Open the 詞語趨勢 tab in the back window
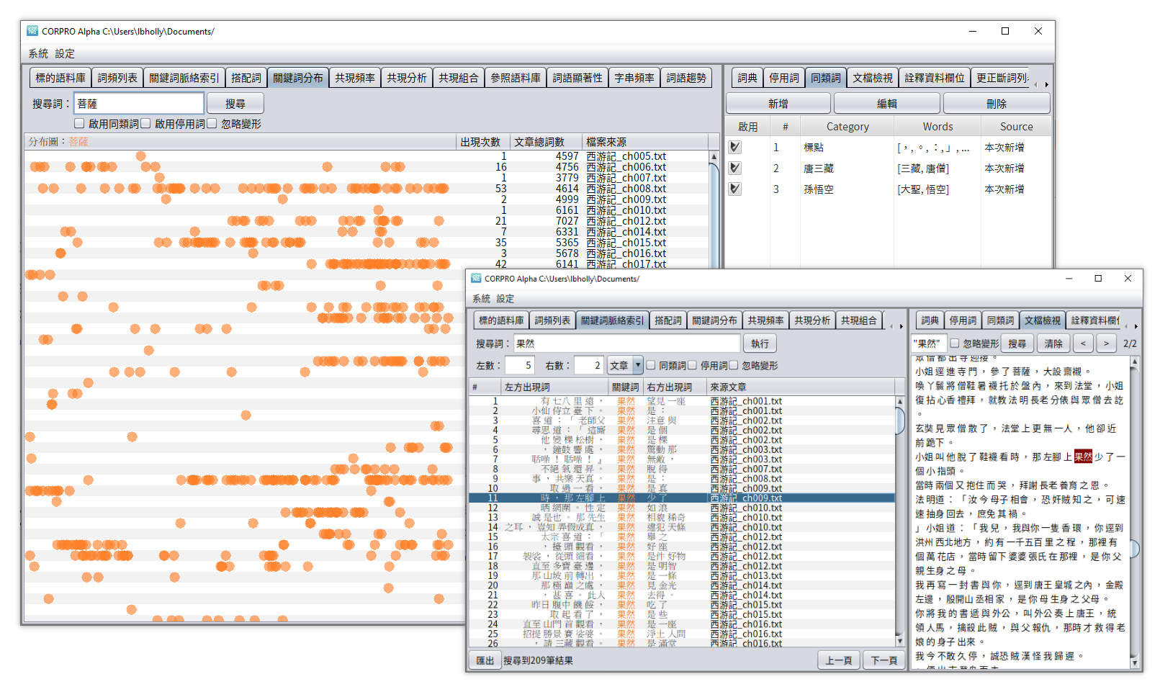Image resolution: width=1160 pixels, height=692 pixels. point(686,78)
